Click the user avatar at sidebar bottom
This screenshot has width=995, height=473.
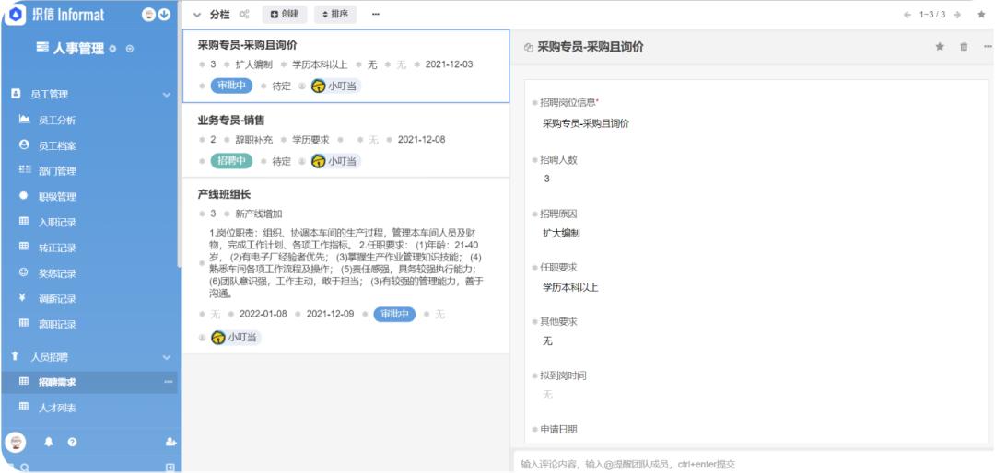click(17, 442)
